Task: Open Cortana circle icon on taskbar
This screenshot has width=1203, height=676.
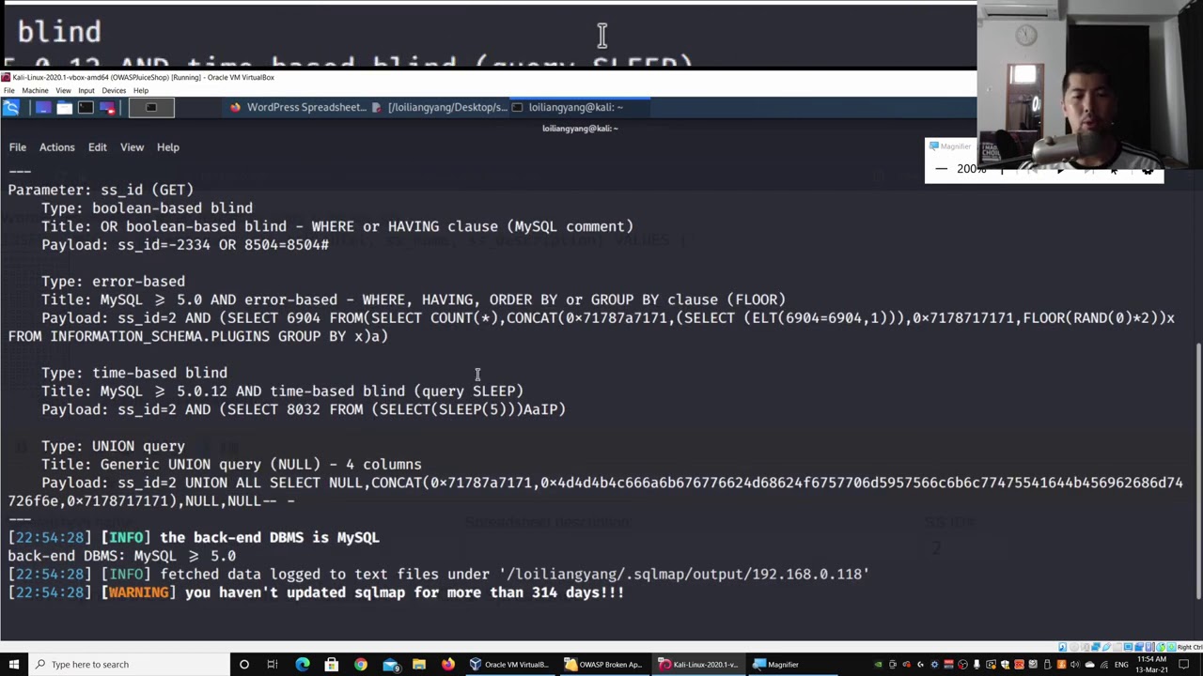Action: click(x=243, y=665)
